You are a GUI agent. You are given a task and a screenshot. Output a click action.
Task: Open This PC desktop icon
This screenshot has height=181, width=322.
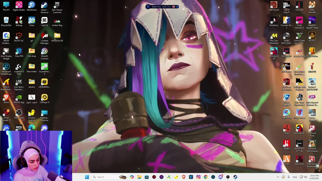click(x=6, y=7)
